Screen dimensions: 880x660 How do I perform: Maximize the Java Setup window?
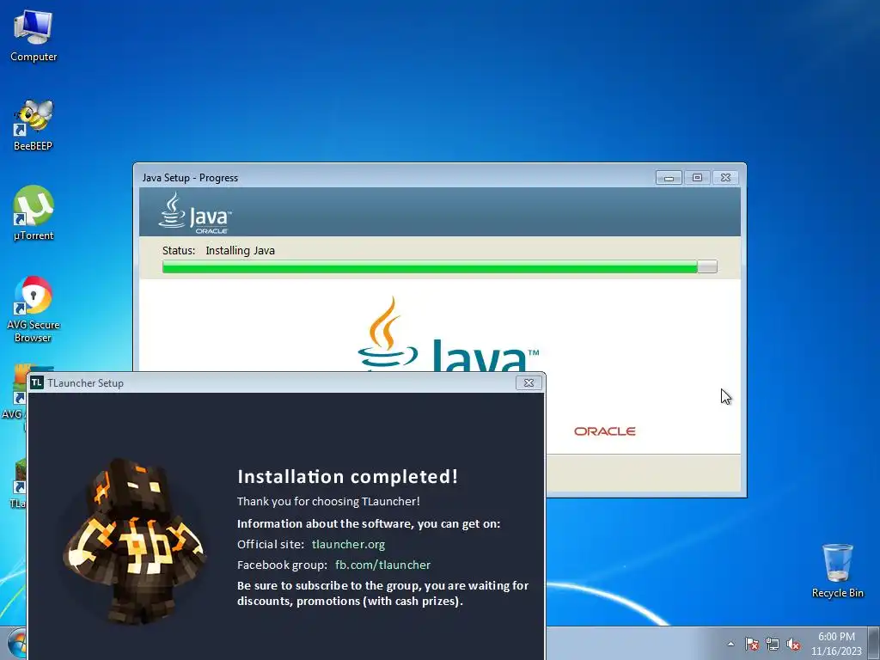coord(697,177)
